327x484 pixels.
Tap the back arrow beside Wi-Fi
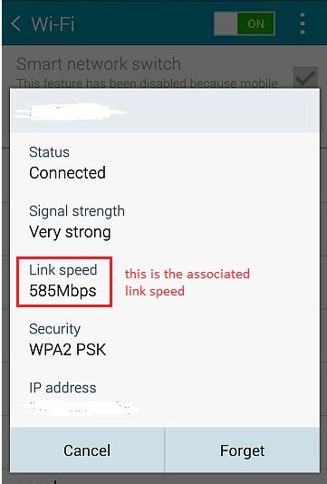(15, 24)
